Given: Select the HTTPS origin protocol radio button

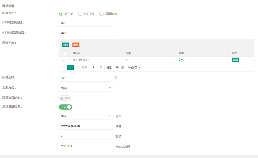Looking at the screenshot, I should click(x=80, y=14).
